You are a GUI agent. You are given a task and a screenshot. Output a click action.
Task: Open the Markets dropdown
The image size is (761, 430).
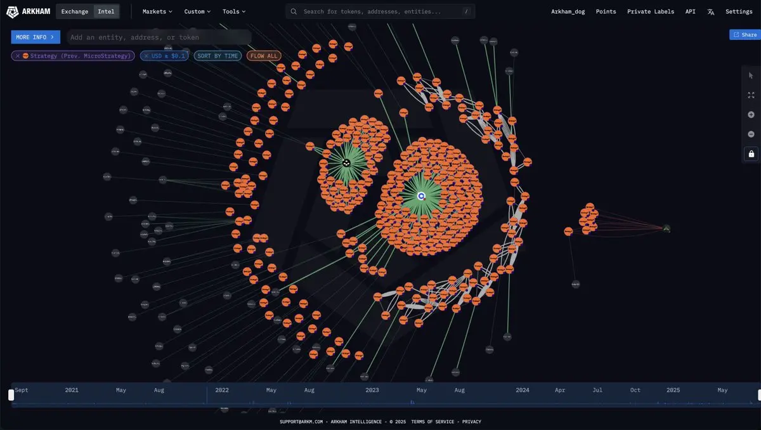pyautogui.click(x=157, y=11)
